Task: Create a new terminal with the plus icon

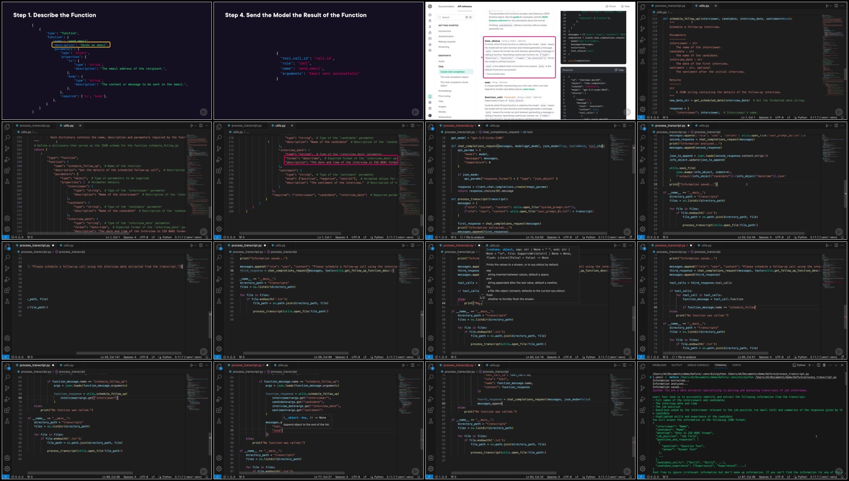Action: [809, 365]
